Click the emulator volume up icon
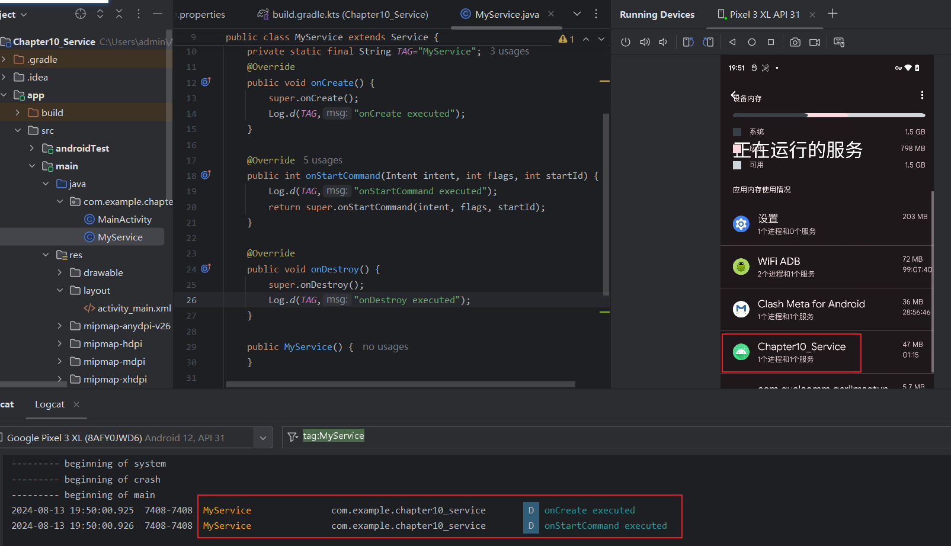 point(645,42)
